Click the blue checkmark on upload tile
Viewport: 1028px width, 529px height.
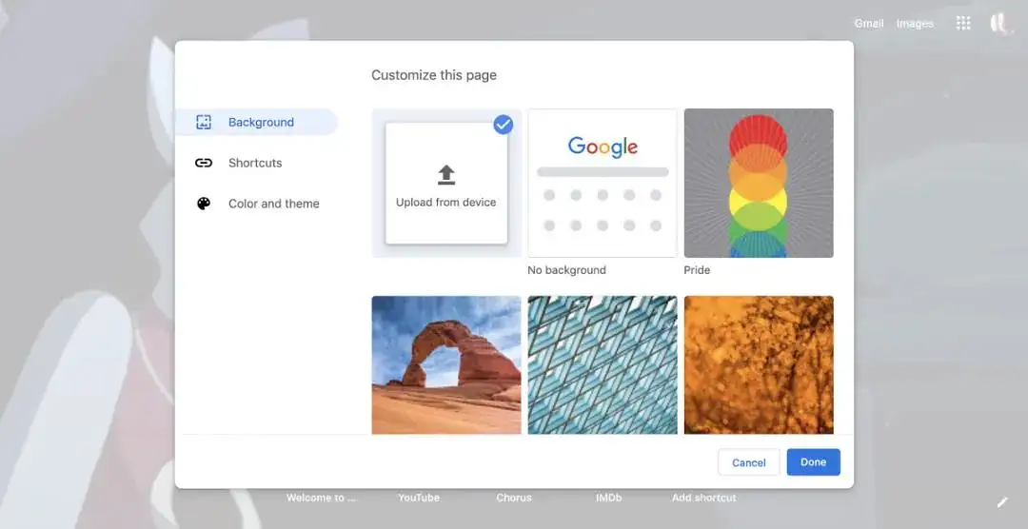click(x=504, y=125)
